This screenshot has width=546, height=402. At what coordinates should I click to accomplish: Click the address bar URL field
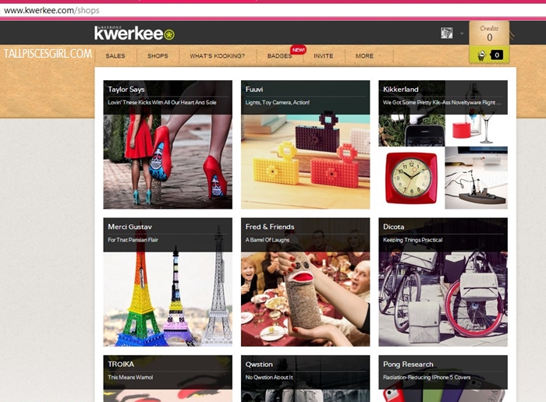[x=273, y=10]
